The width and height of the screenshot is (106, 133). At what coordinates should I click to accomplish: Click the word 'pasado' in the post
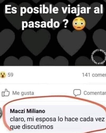41,24
